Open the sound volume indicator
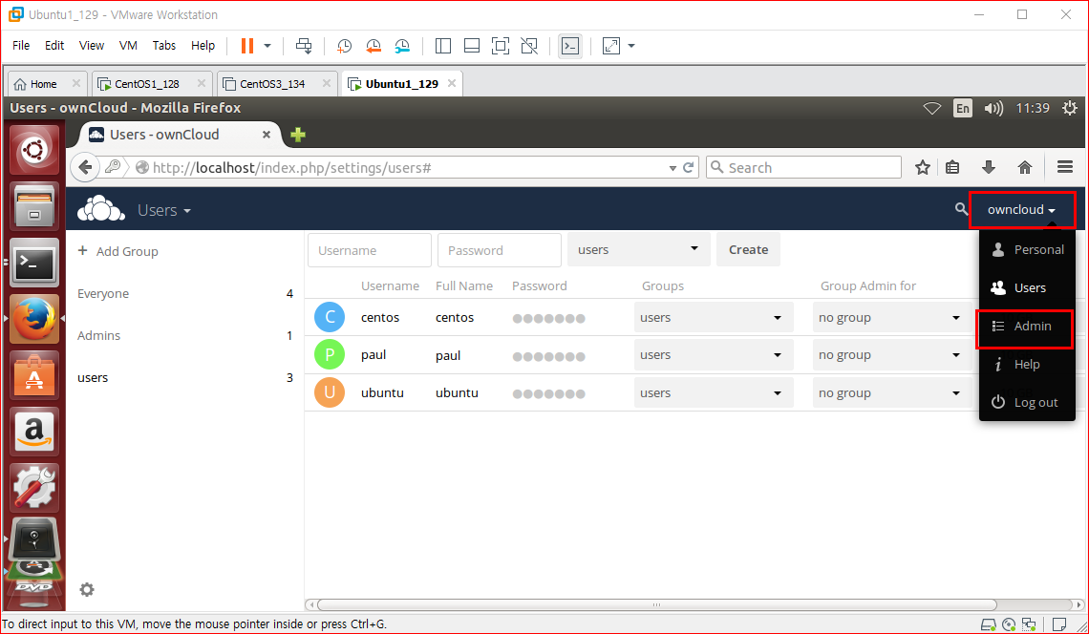The image size is (1089, 634). point(993,108)
